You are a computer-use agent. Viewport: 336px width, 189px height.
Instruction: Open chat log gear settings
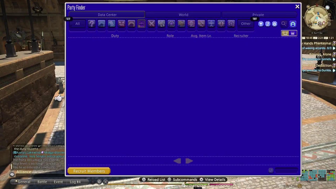pyautogui.click(x=99, y=182)
